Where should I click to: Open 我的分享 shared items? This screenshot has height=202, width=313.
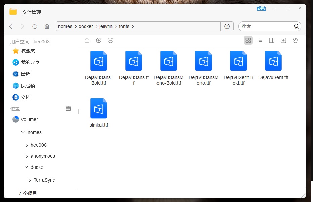coord(26,62)
